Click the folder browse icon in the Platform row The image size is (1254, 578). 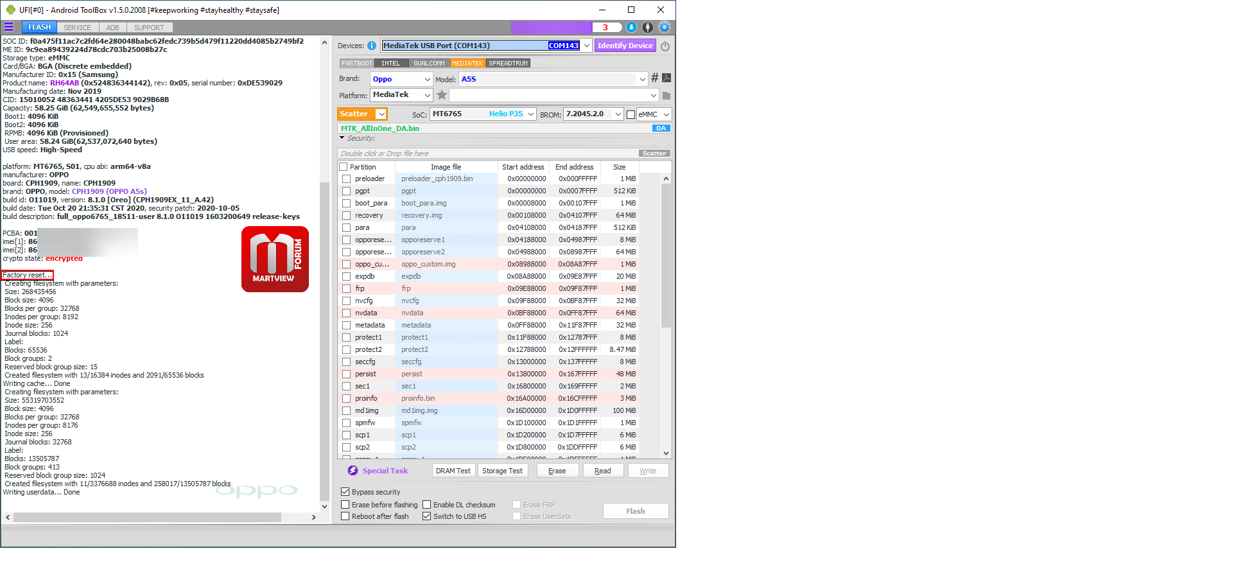click(x=666, y=96)
